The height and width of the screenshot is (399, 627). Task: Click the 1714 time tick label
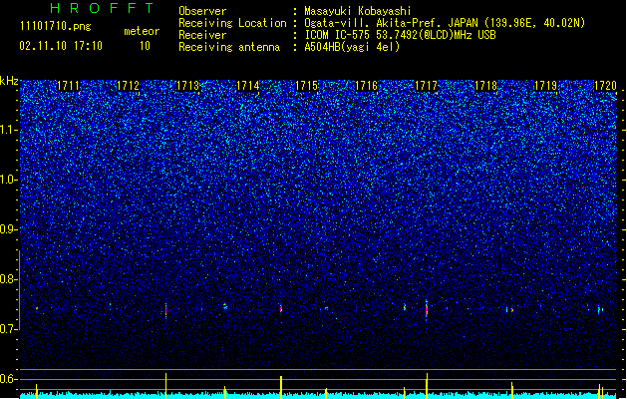[x=247, y=86]
